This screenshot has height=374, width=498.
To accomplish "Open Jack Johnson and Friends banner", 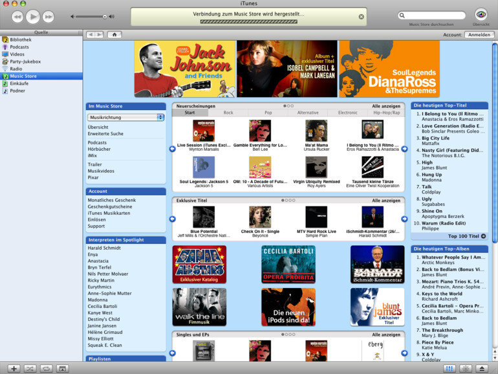I will tap(184, 69).
